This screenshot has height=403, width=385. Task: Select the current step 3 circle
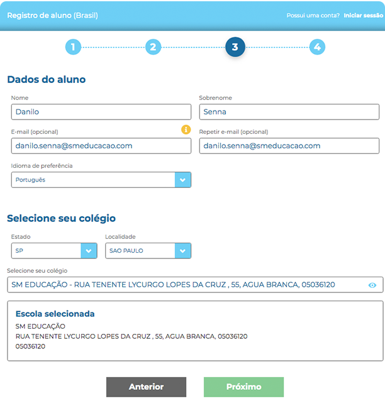[235, 47]
